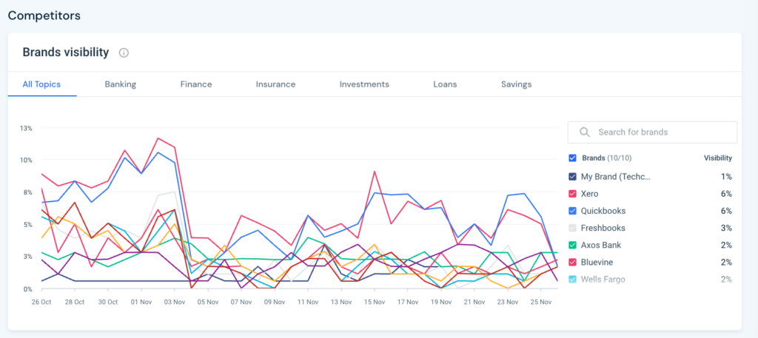Image resolution: width=758 pixels, height=338 pixels.
Task: Toggle the Xero brand checkbox
Action: [572, 194]
